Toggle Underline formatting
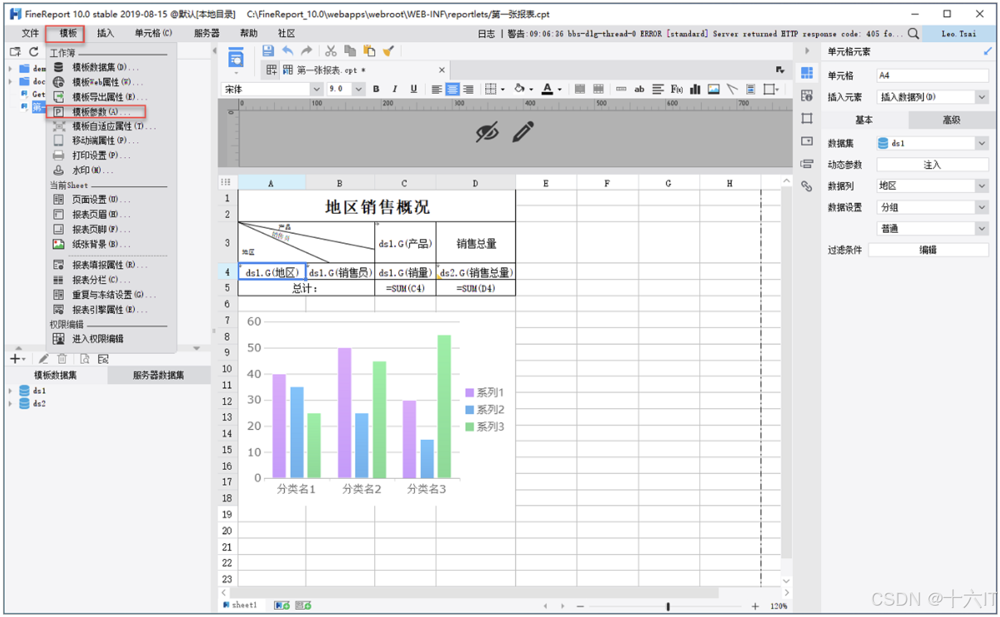Viewport: 1000px width, 617px height. [414, 89]
